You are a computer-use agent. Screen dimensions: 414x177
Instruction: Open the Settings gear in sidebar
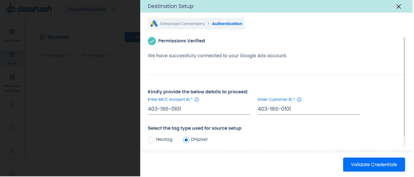pos(12,151)
